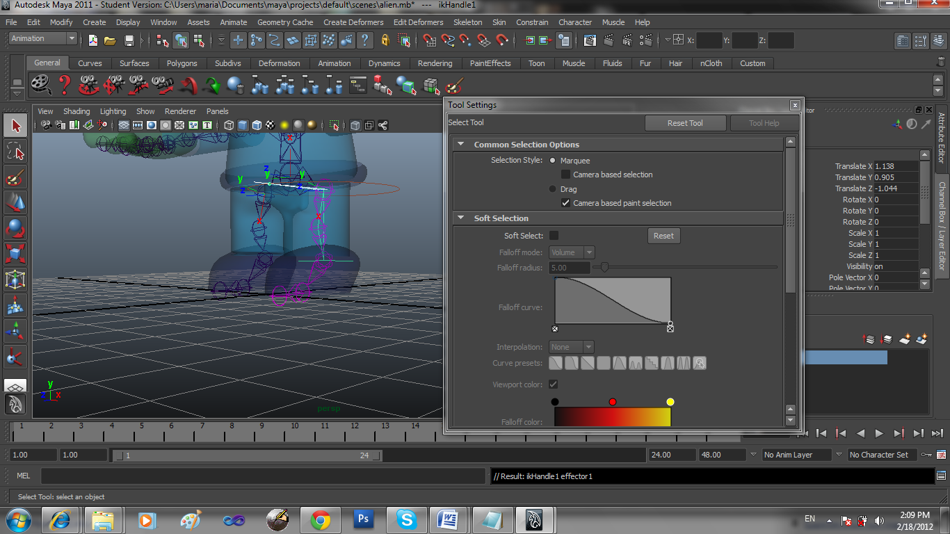Collapse the Soft Selection section
950x534 pixels.
click(460, 218)
